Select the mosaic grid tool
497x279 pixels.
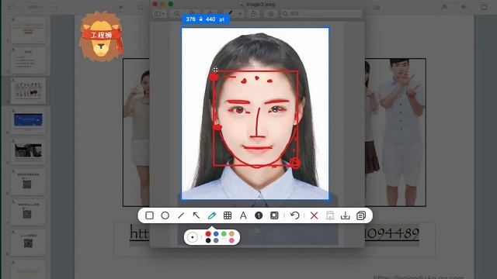click(228, 215)
